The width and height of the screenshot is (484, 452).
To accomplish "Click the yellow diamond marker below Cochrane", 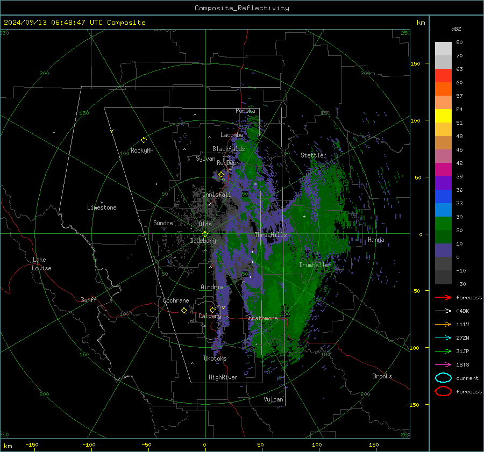I will tap(184, 311).
